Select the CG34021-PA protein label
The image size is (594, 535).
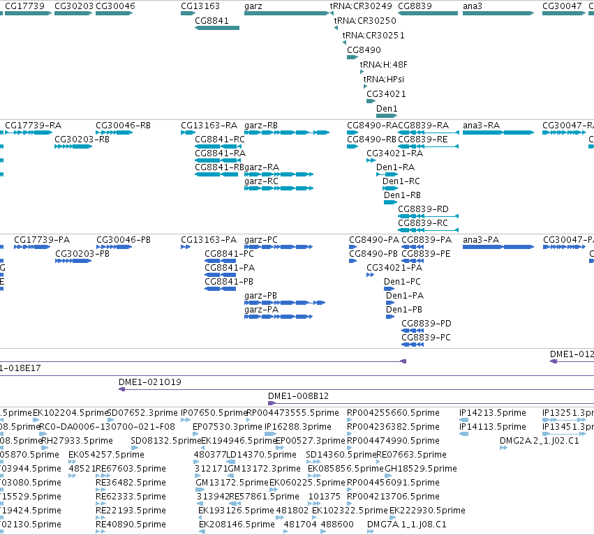pyautogui.click(x=394, y=268)
